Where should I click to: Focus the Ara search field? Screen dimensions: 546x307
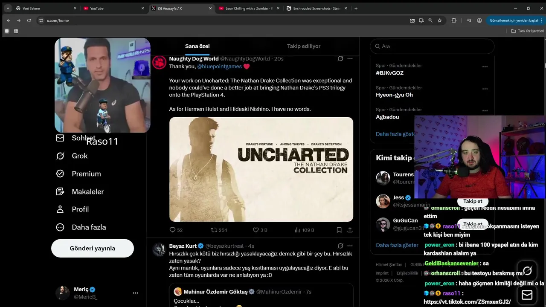[432, 46]
